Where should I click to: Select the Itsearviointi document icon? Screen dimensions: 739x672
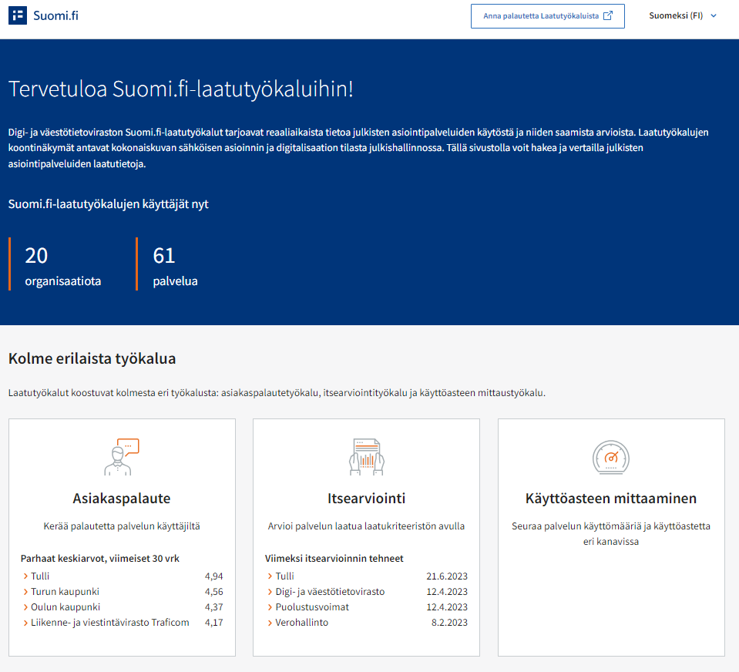tap(366, 457)
